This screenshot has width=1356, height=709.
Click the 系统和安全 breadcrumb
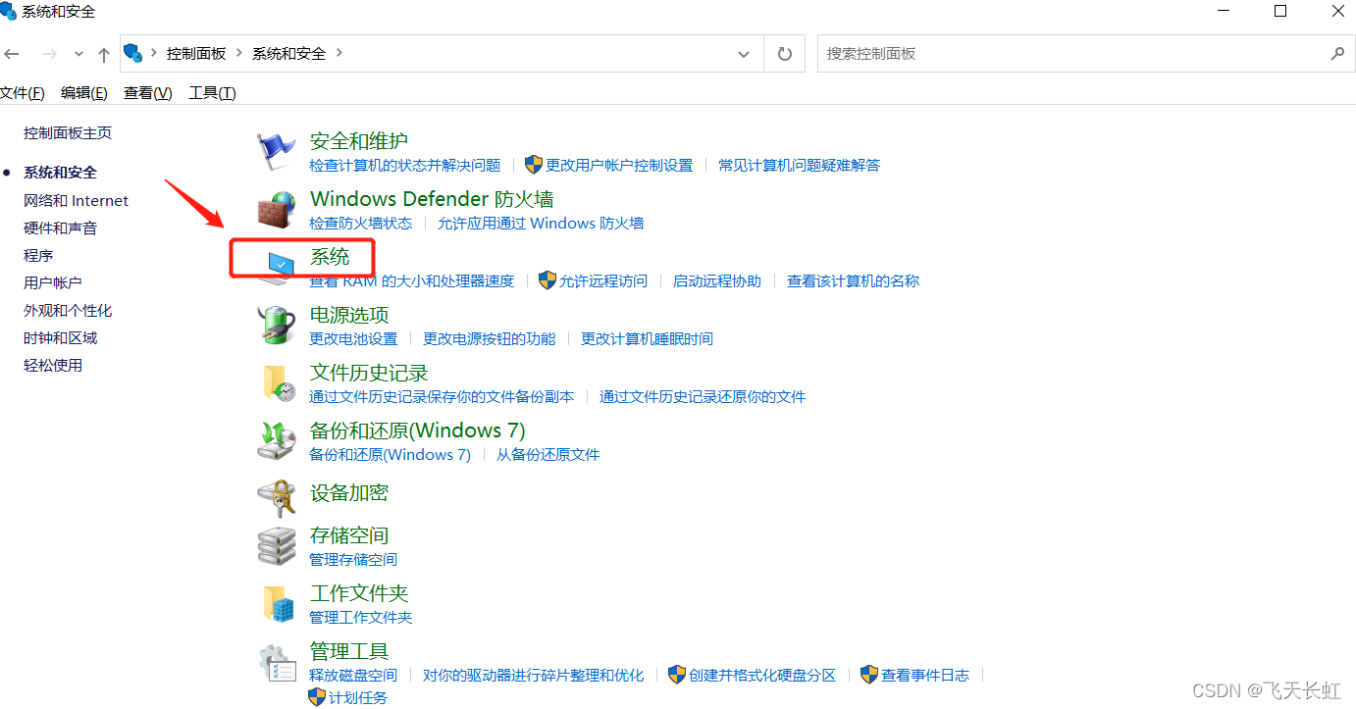288,54
